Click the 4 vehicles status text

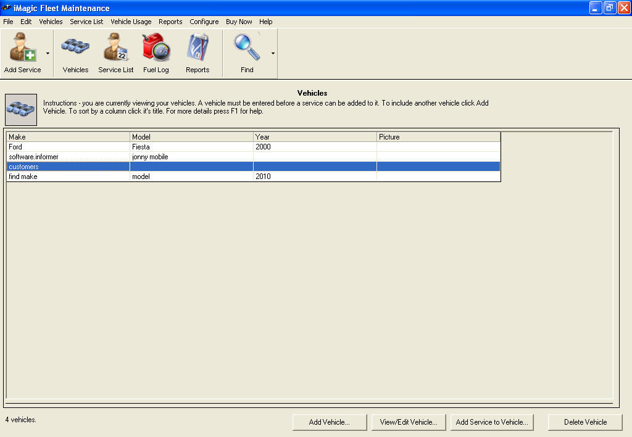(x=21, y=420)
